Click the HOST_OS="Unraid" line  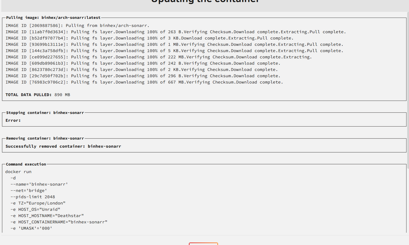pyautogui.click(x=35, y=209)
